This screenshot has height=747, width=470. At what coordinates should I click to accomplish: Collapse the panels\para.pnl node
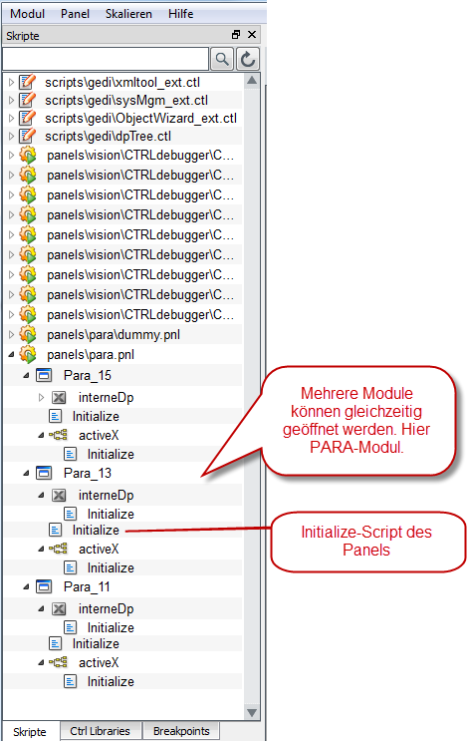click(11, 354)
